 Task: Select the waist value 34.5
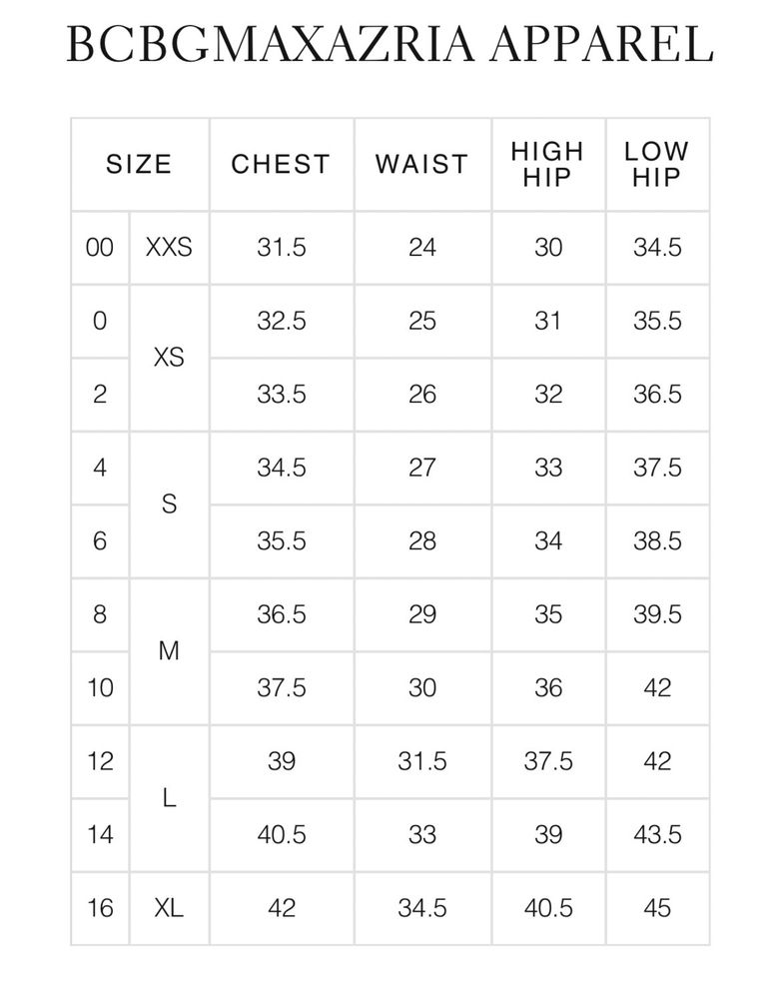click(422, 908)
